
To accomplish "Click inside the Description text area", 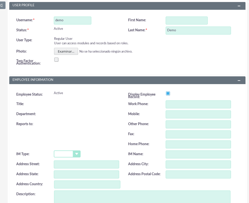I will (142, 197).
